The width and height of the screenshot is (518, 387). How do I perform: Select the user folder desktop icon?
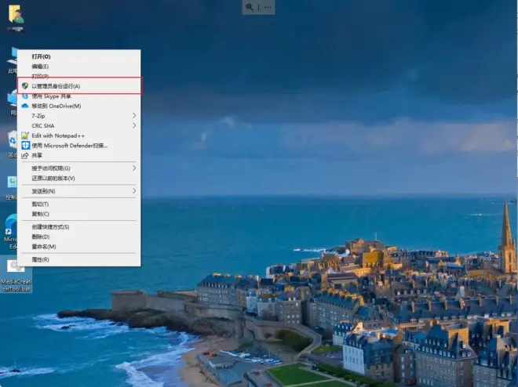16,17
